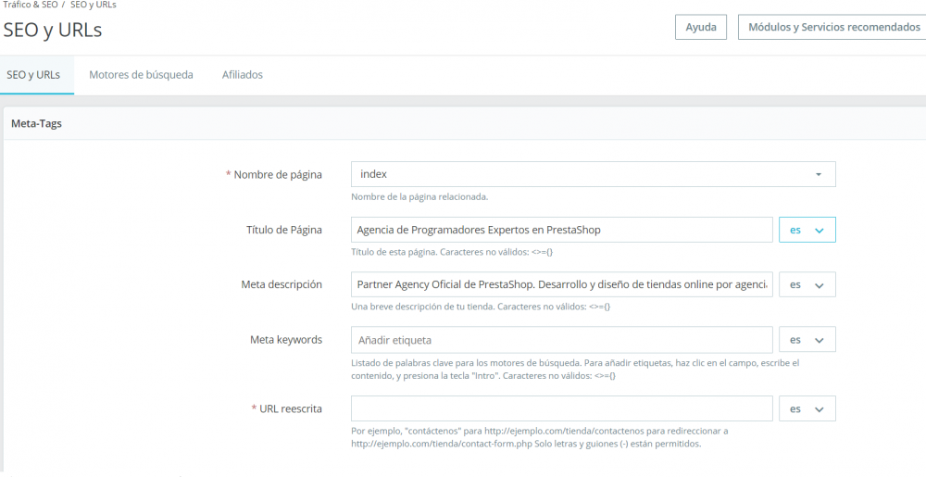This screenshot has height=477, width=926.
Task: Click the Ayuda button
Action: [701, 28]
